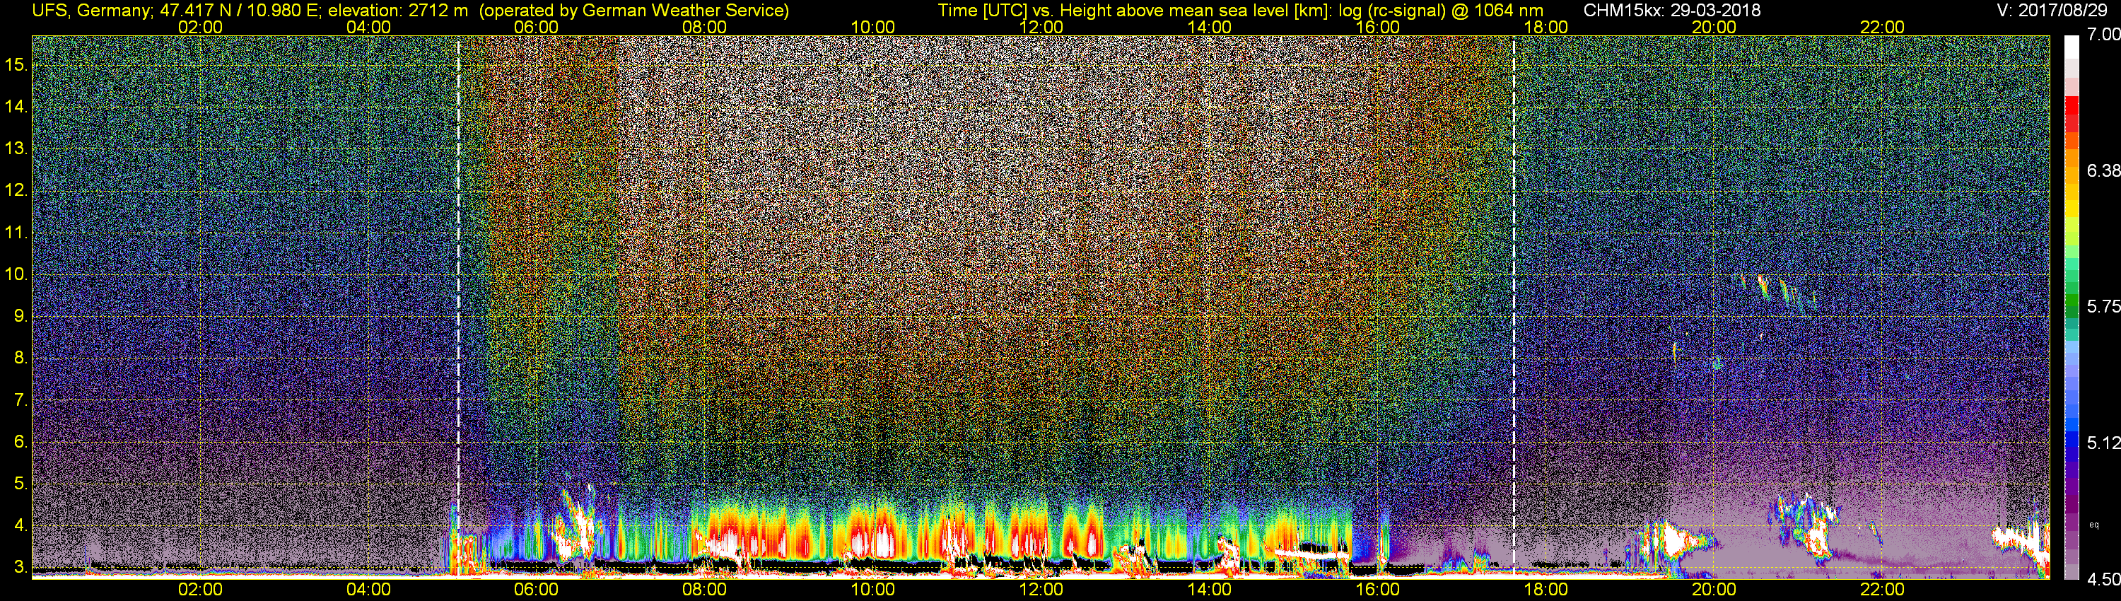Click the height axis label '4.'

tap(21, 526)
